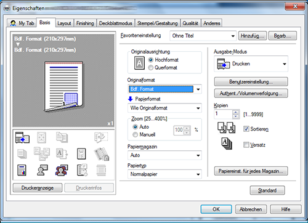
Task: Select Hochformat orientation
Action: click(151, 60)
